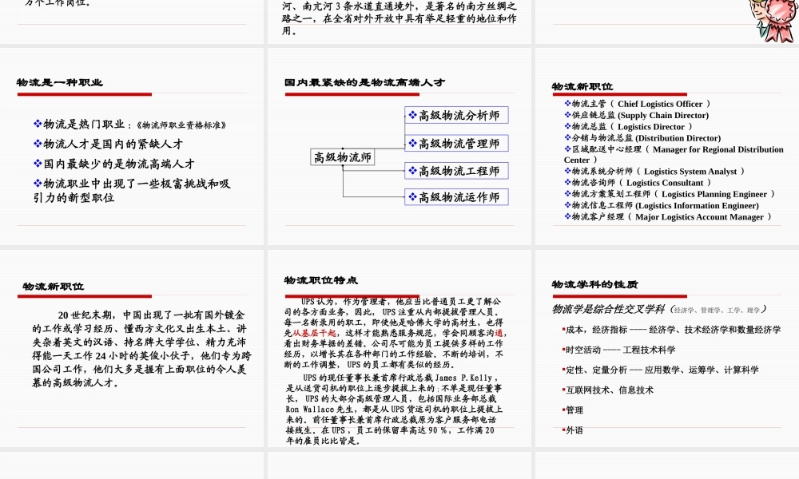Click the Logistics System Analyst line

(654, 171)
